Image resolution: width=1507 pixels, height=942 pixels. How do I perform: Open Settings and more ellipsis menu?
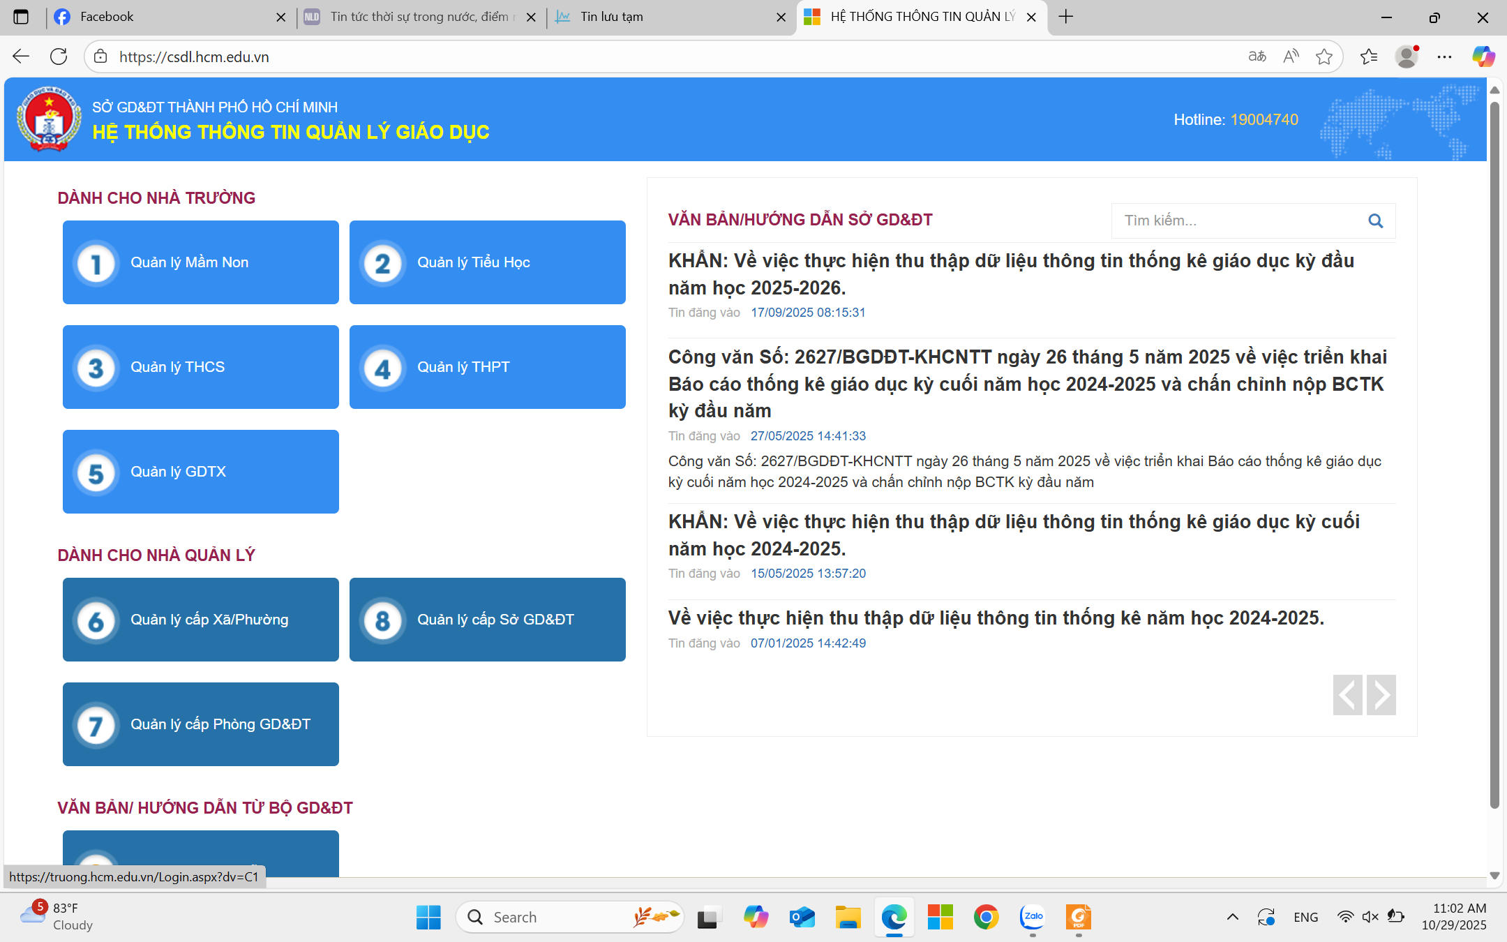1444,57
